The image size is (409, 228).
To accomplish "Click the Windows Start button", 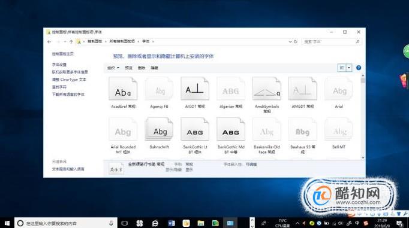I will tap(7, 223).
